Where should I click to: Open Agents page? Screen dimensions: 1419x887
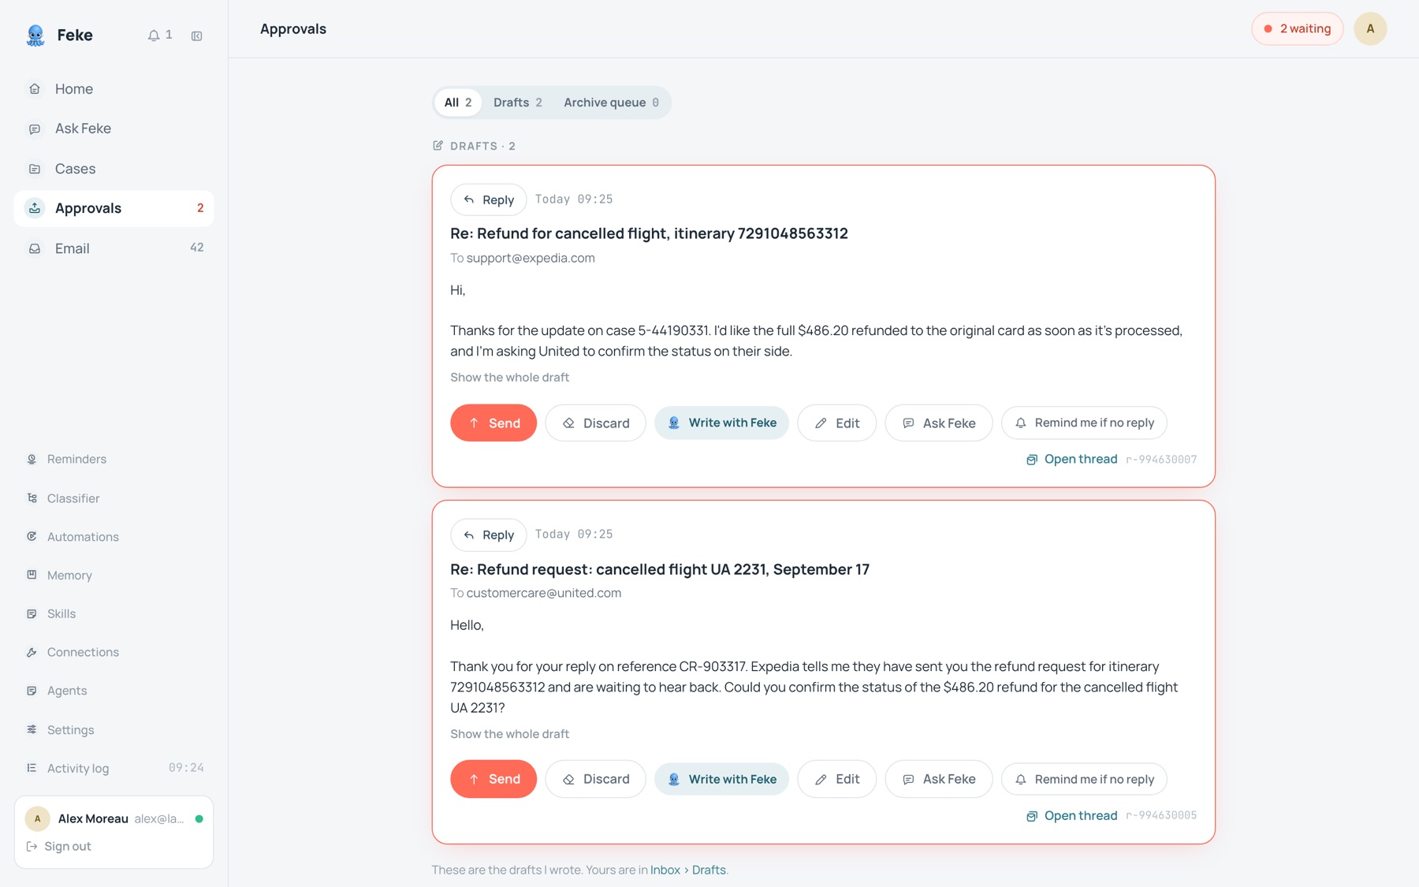pos(114,691)
